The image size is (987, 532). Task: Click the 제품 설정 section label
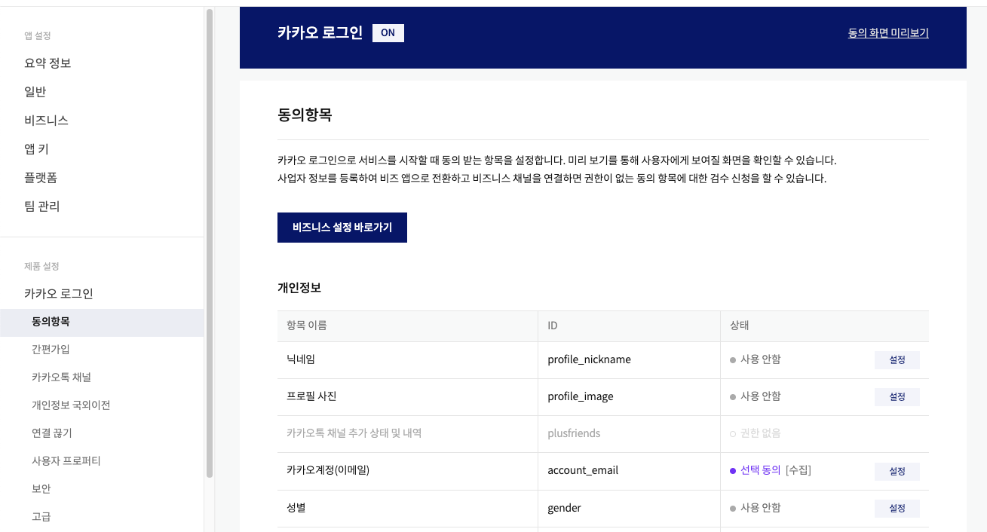pos(41,266)
